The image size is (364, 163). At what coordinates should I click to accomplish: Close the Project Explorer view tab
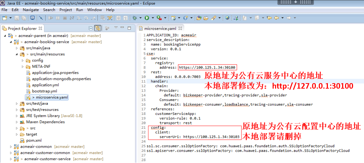click(x=40, y=28)
